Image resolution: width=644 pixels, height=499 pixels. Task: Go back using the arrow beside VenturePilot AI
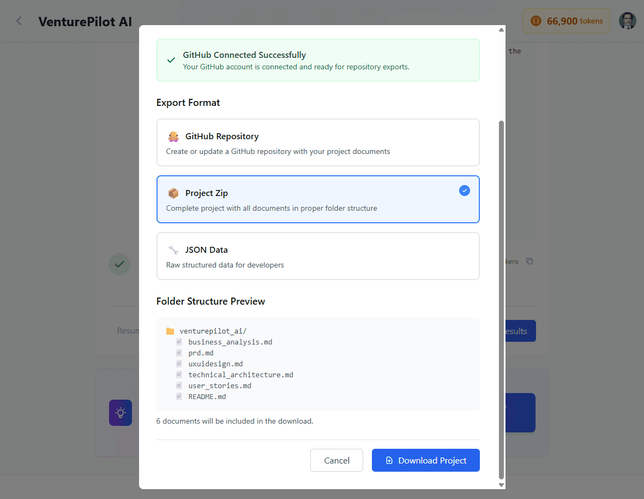19,21
